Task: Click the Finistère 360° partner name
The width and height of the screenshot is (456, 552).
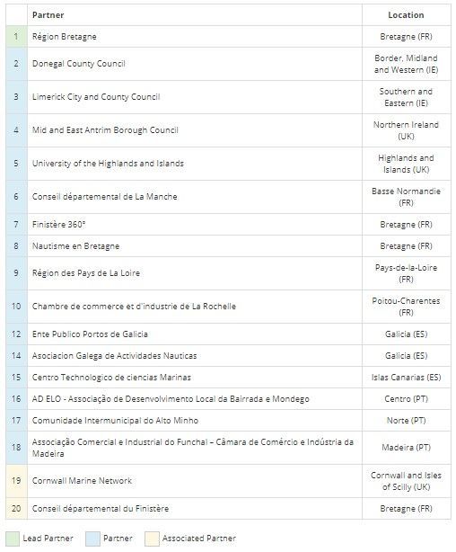Action: (x=58, y=225)
